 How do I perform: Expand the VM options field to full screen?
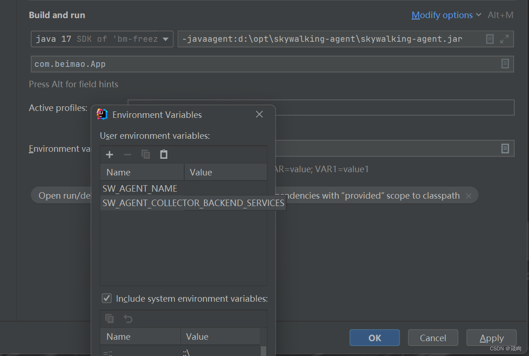pyautogui.click(x=505, y=39)
